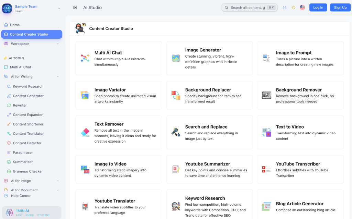Click the Keyword Research card icon
The width and height of the screenshot is (352, 219).
point(176,206)
